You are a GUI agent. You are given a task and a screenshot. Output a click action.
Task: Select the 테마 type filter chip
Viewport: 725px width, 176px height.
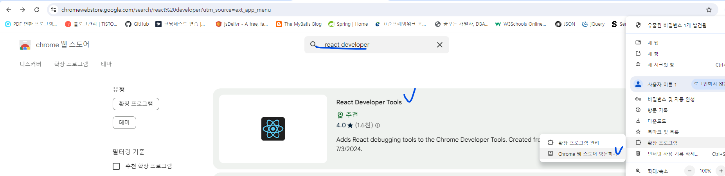click(x=124, y=123)
